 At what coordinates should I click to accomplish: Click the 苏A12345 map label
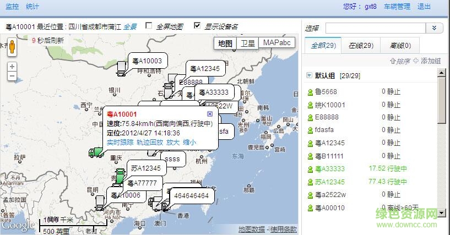146,168
